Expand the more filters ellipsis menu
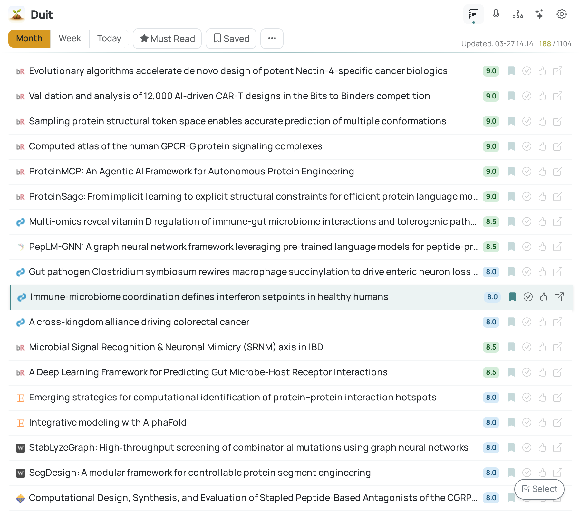 (x=272, y=39)
